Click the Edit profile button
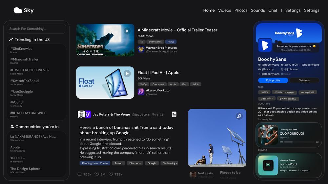 click(x=273, y=80)
